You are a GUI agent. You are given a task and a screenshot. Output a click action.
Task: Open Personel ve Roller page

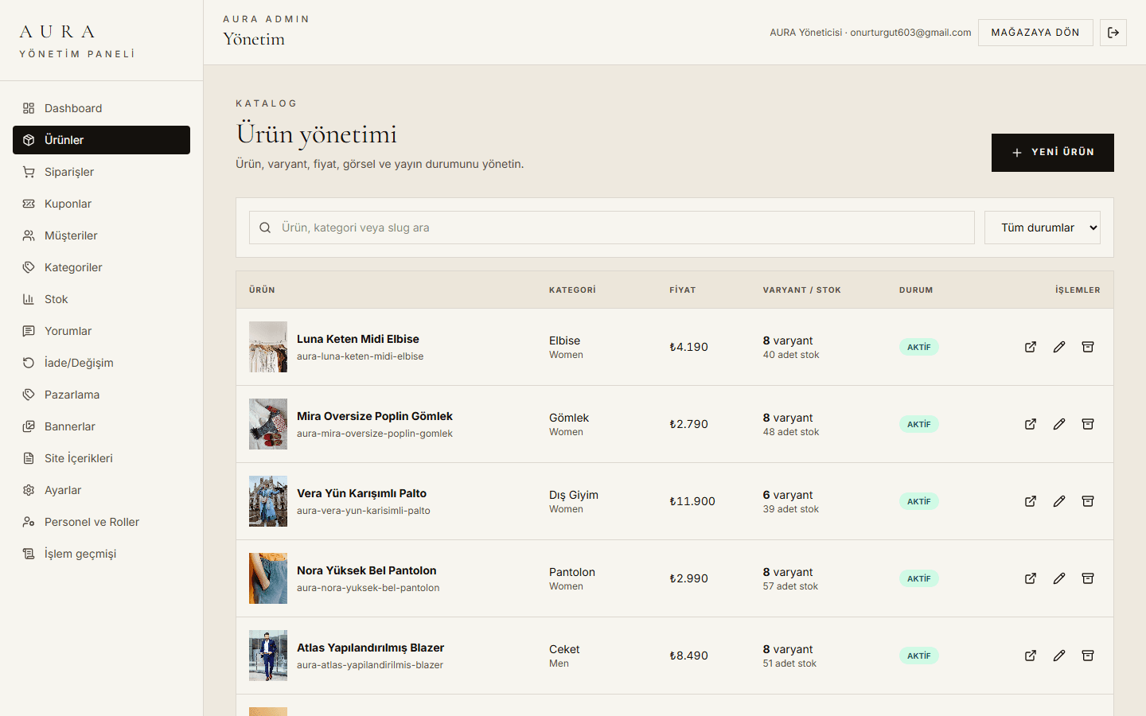pyautogui.click(x=101, y=522)
